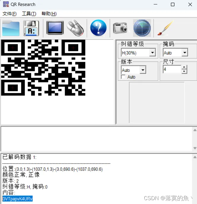Click the 尺寸 value field showing 4
This screenshot has height=204, width=197.
pyautogui.click(x=172, y=69)
